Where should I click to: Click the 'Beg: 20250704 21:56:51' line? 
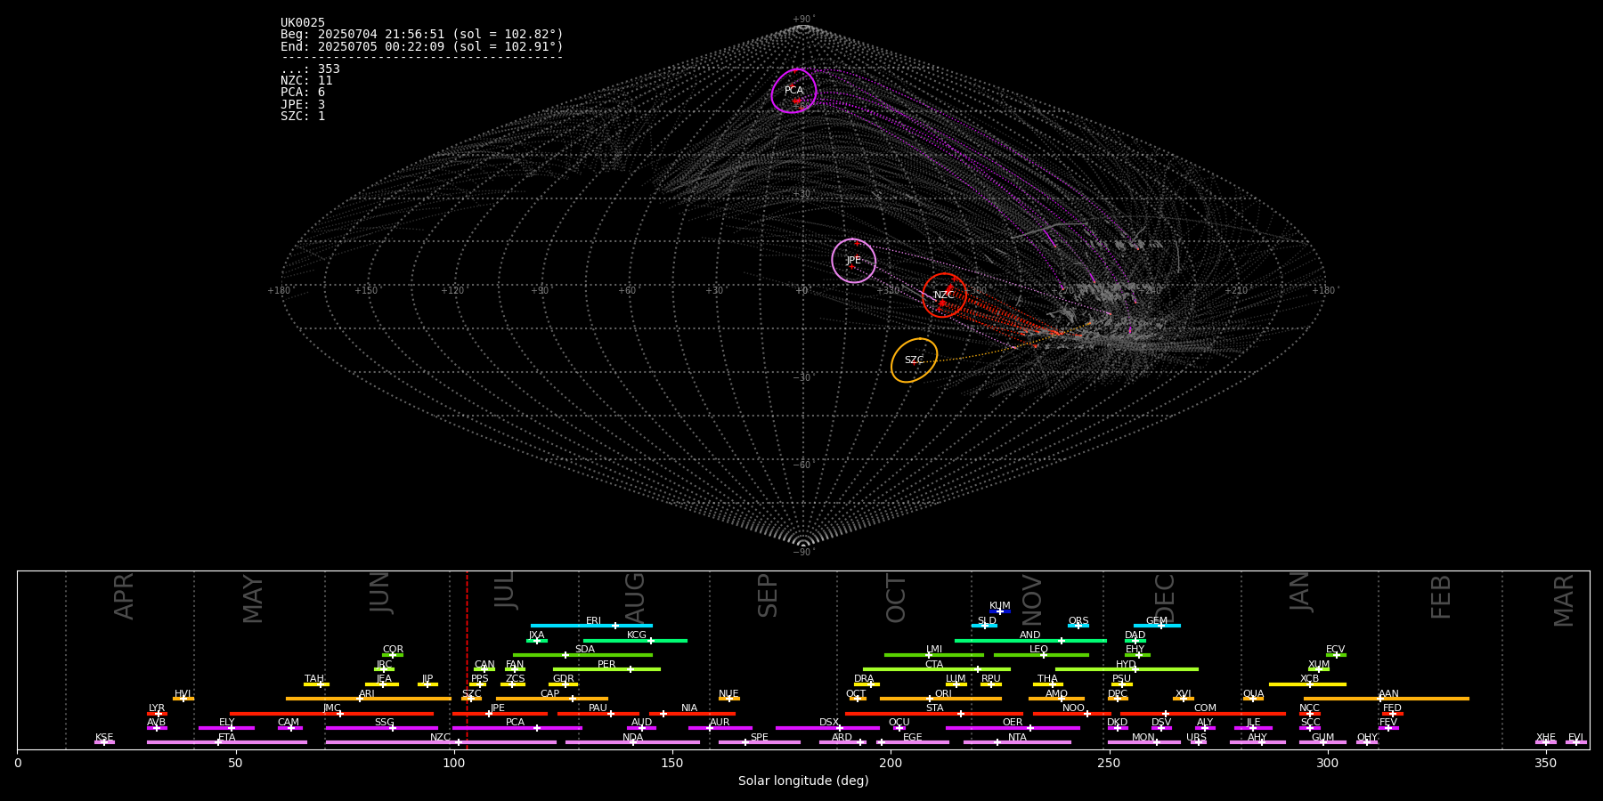tap(422, 35)
